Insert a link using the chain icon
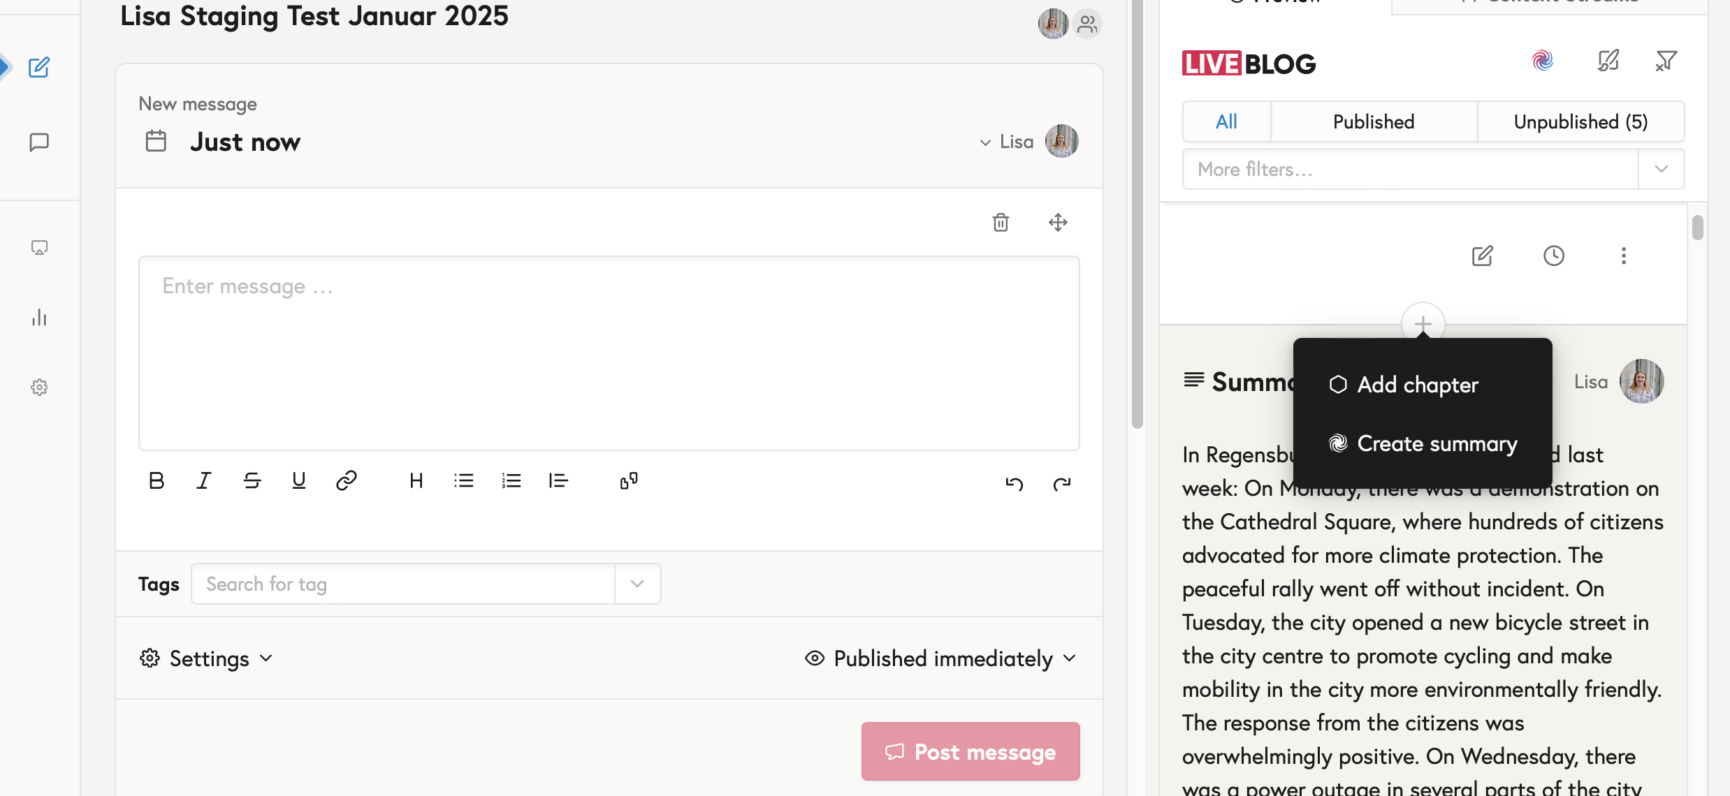The image size is (1730, 796). coord(347,480)
